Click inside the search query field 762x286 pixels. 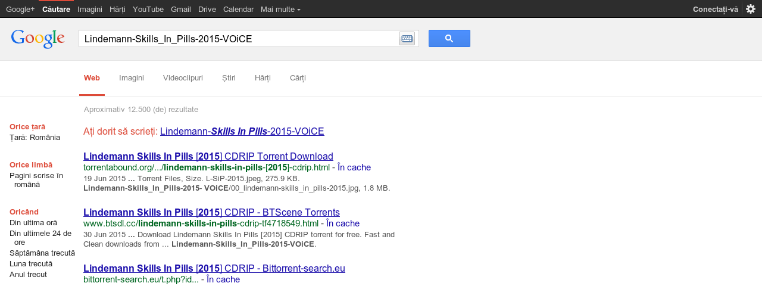point(238,39)
